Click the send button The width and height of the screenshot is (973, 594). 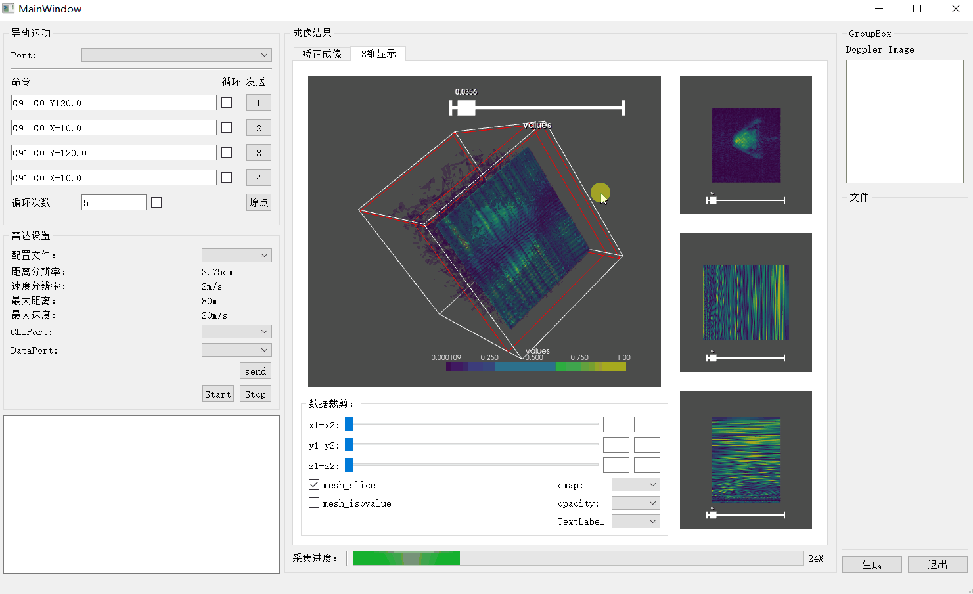[x=255, y=371]
